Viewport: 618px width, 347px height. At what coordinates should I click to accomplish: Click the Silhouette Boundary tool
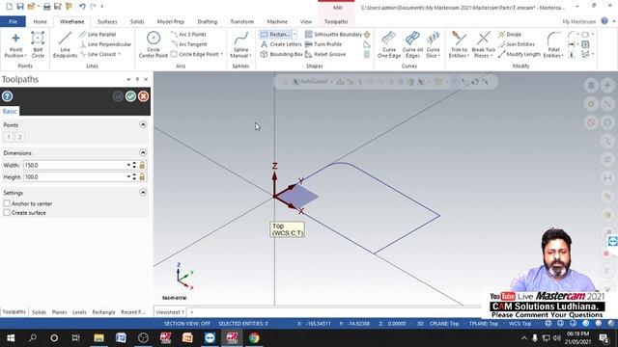click(x=334, y=35)
